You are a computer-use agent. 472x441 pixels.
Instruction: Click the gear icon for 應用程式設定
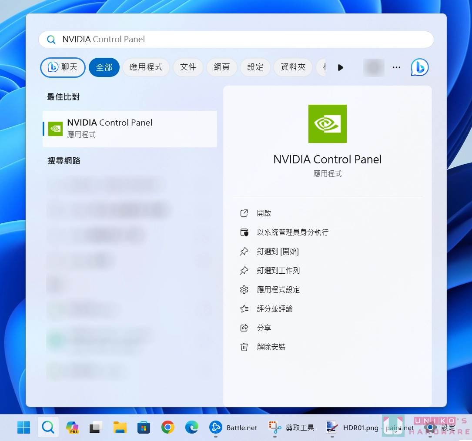click(244, 289)
